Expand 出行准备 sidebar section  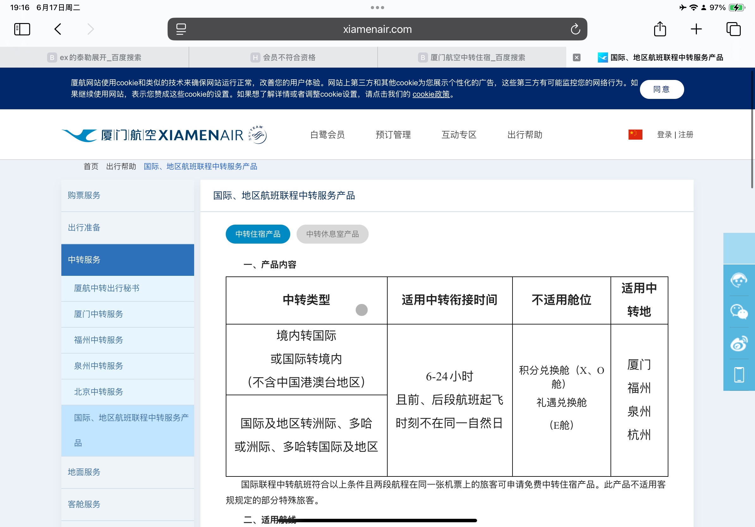(x=128, y=228)
